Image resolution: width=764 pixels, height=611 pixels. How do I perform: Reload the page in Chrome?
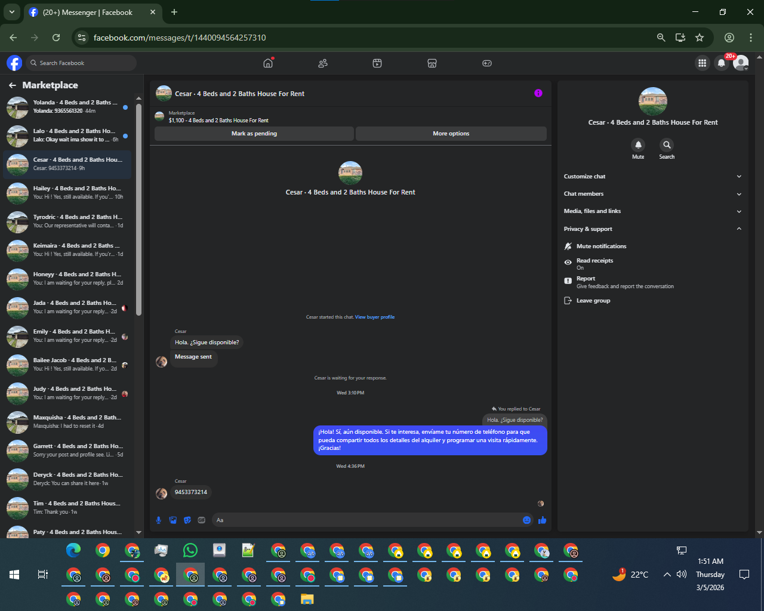56,38
